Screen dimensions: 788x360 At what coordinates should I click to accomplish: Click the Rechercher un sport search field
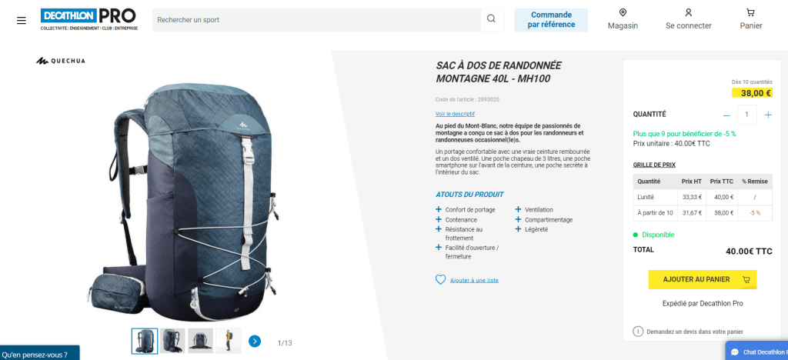click(x=316, y=19)
